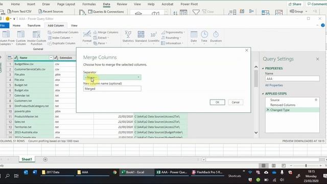This screenshot has height=184, width=327.
Task: Open the Source step settings gear
Action: (x=316, y=100)
